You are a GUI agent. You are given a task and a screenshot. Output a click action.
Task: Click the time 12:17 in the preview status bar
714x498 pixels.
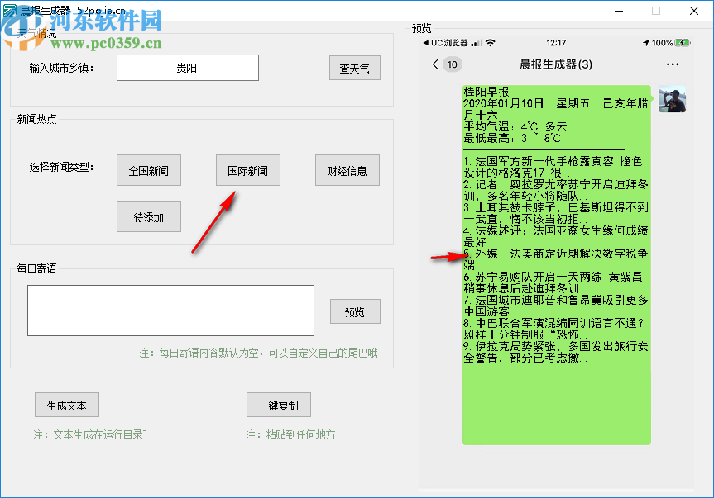556,43
